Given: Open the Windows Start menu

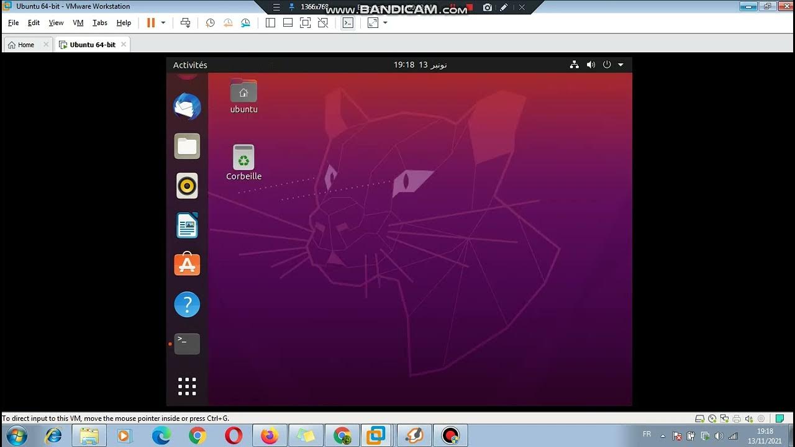Looking at the screenshot, I should coord(17,436).
